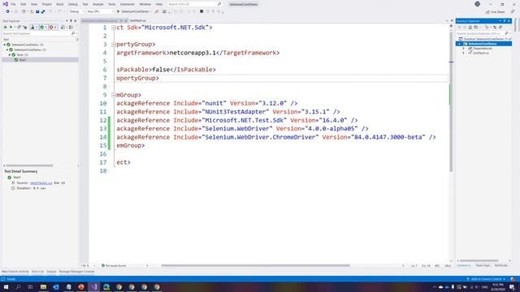Close the SeleniumCoreDemo.csproj tab
Viewport: 520px width, 292px height.
(125, 21)
